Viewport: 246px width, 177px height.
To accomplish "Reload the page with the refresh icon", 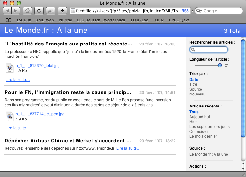I will point(39,11).
